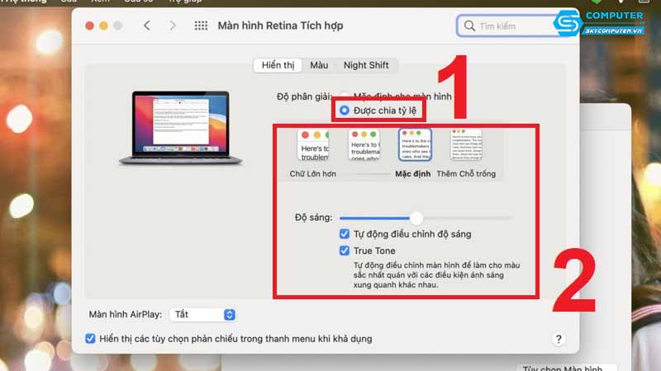
Task: Toggle Tự động điều chỉnh độ sáng
Action: pos(345,234)
